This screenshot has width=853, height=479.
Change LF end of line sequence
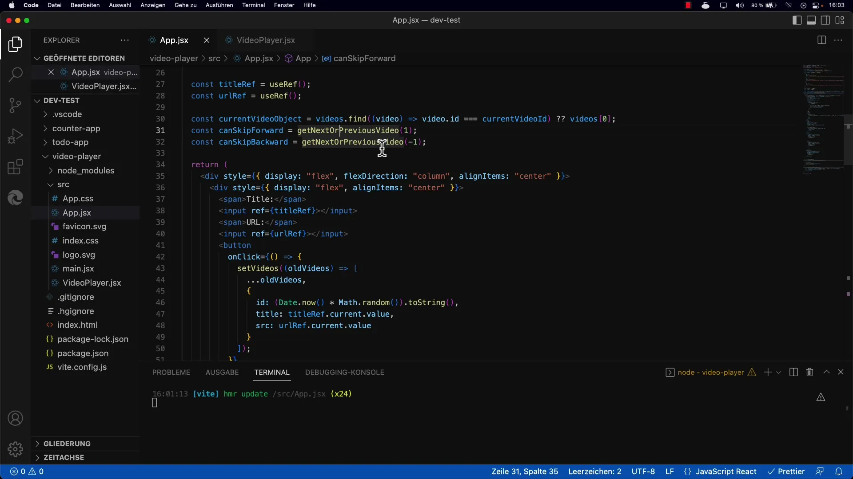click(x=670, y=471)
